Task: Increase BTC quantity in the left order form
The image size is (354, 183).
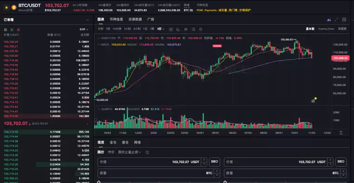Action: (217, 171)
